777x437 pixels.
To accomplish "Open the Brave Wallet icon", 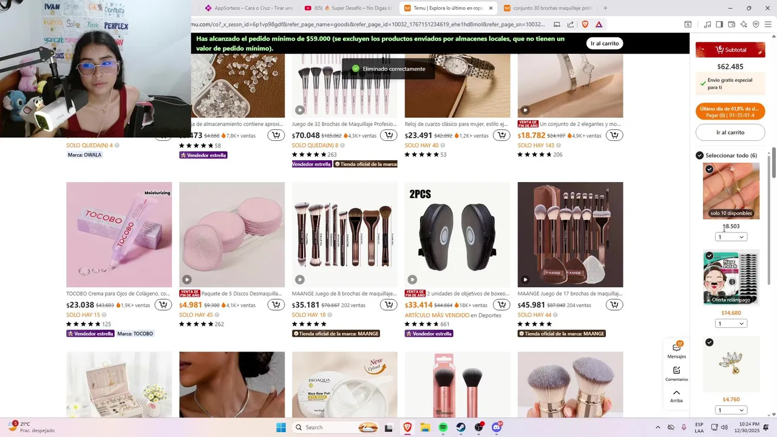I will click(x=731, y=24).
